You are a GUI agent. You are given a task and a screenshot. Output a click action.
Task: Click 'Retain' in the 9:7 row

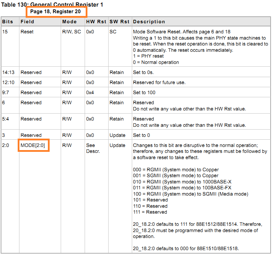(x=117, y=92)
